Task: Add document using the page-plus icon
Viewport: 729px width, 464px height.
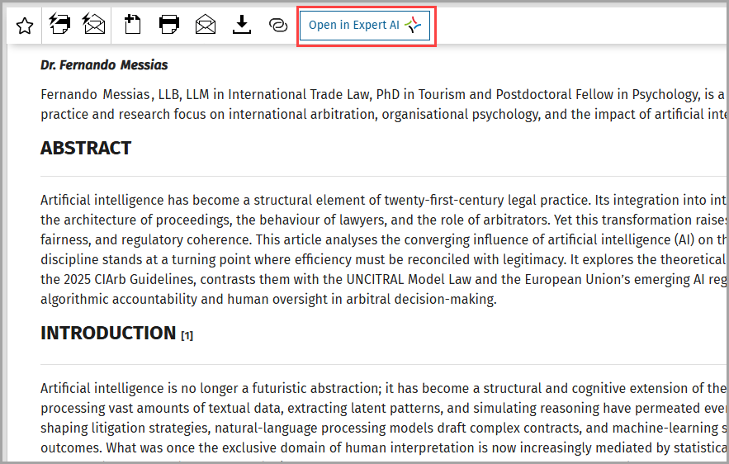Action: pos(132,24)
